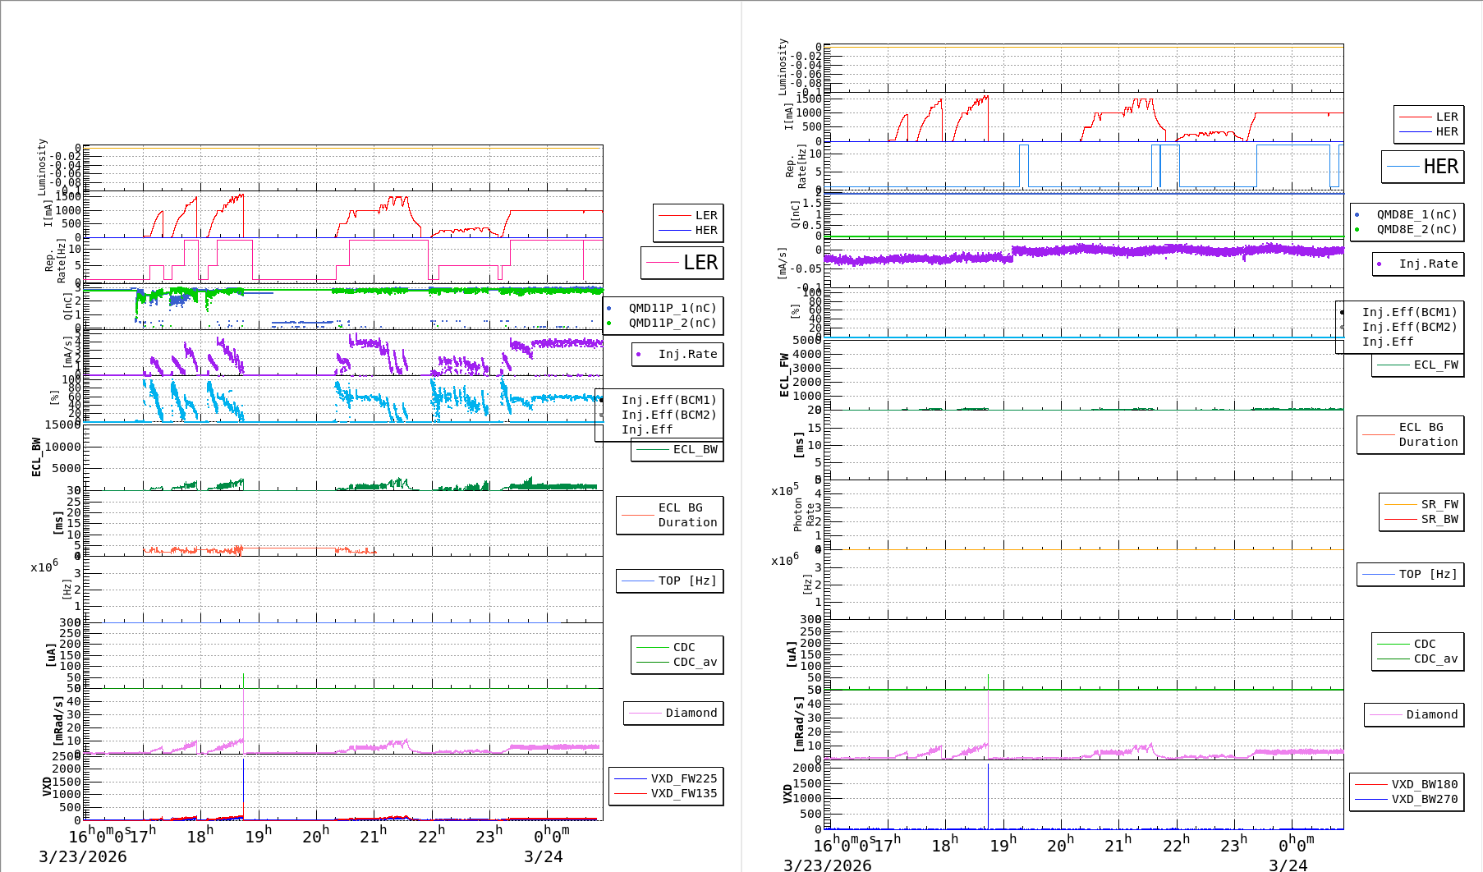Viewport: 1483px width, 872px height.
Task: Click the Inj.Eff(BCM2) legend in left panel
Action: point(668,415)
